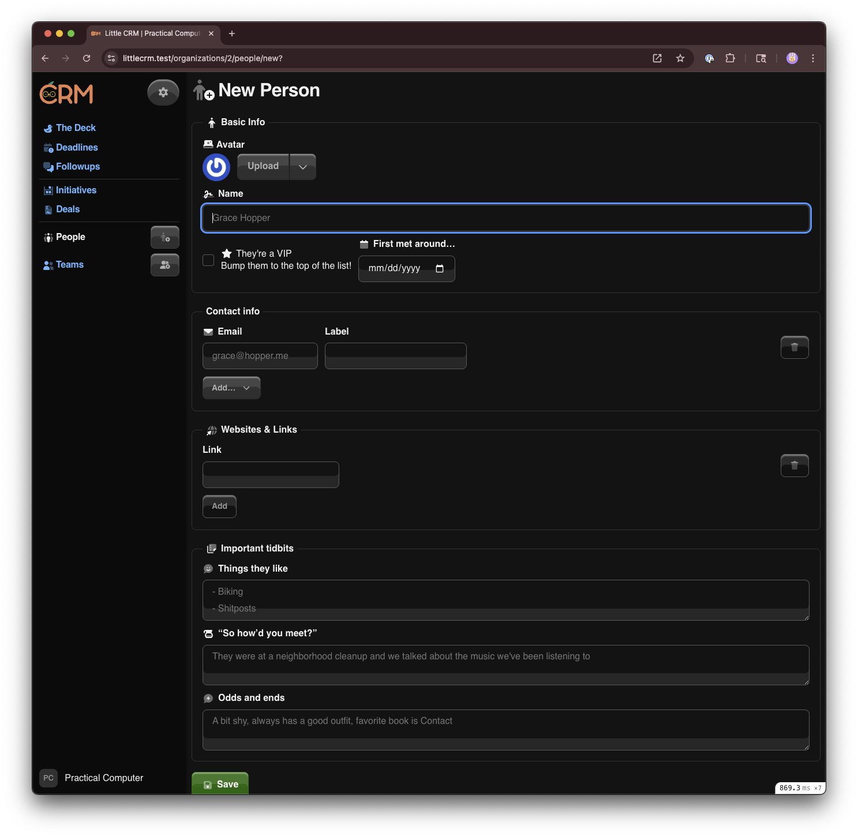Screen dimensions: 858x837
Task: Select the Deadlines calendar icon
Action: [48, 147]
